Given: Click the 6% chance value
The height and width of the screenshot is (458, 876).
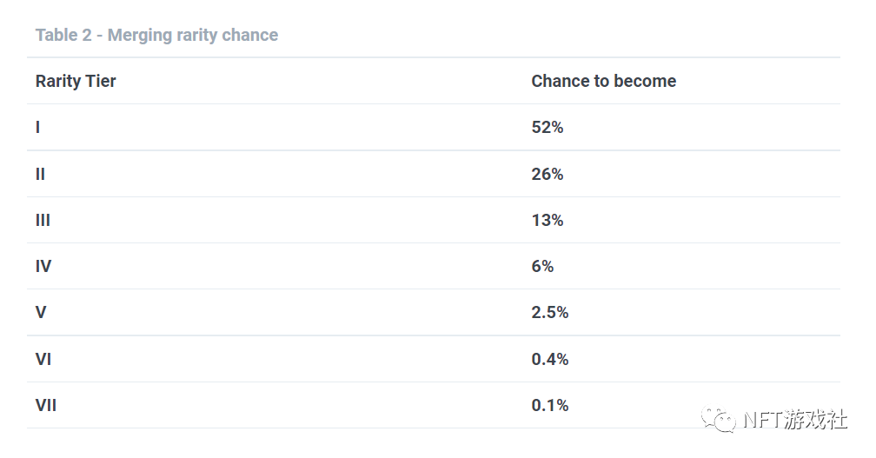Looking at the screenshot, I should pyautogui.click(x=542, y=266).
